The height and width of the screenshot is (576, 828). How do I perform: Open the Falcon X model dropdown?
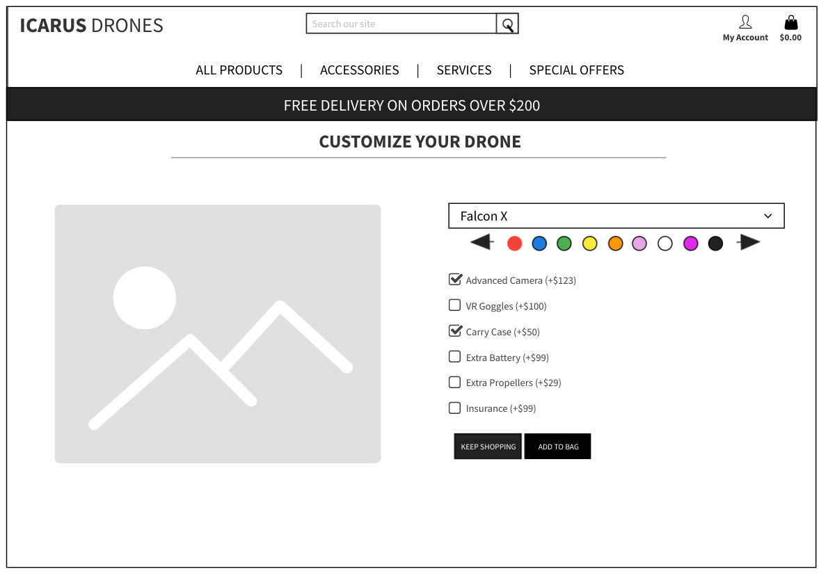click(616, 216)
